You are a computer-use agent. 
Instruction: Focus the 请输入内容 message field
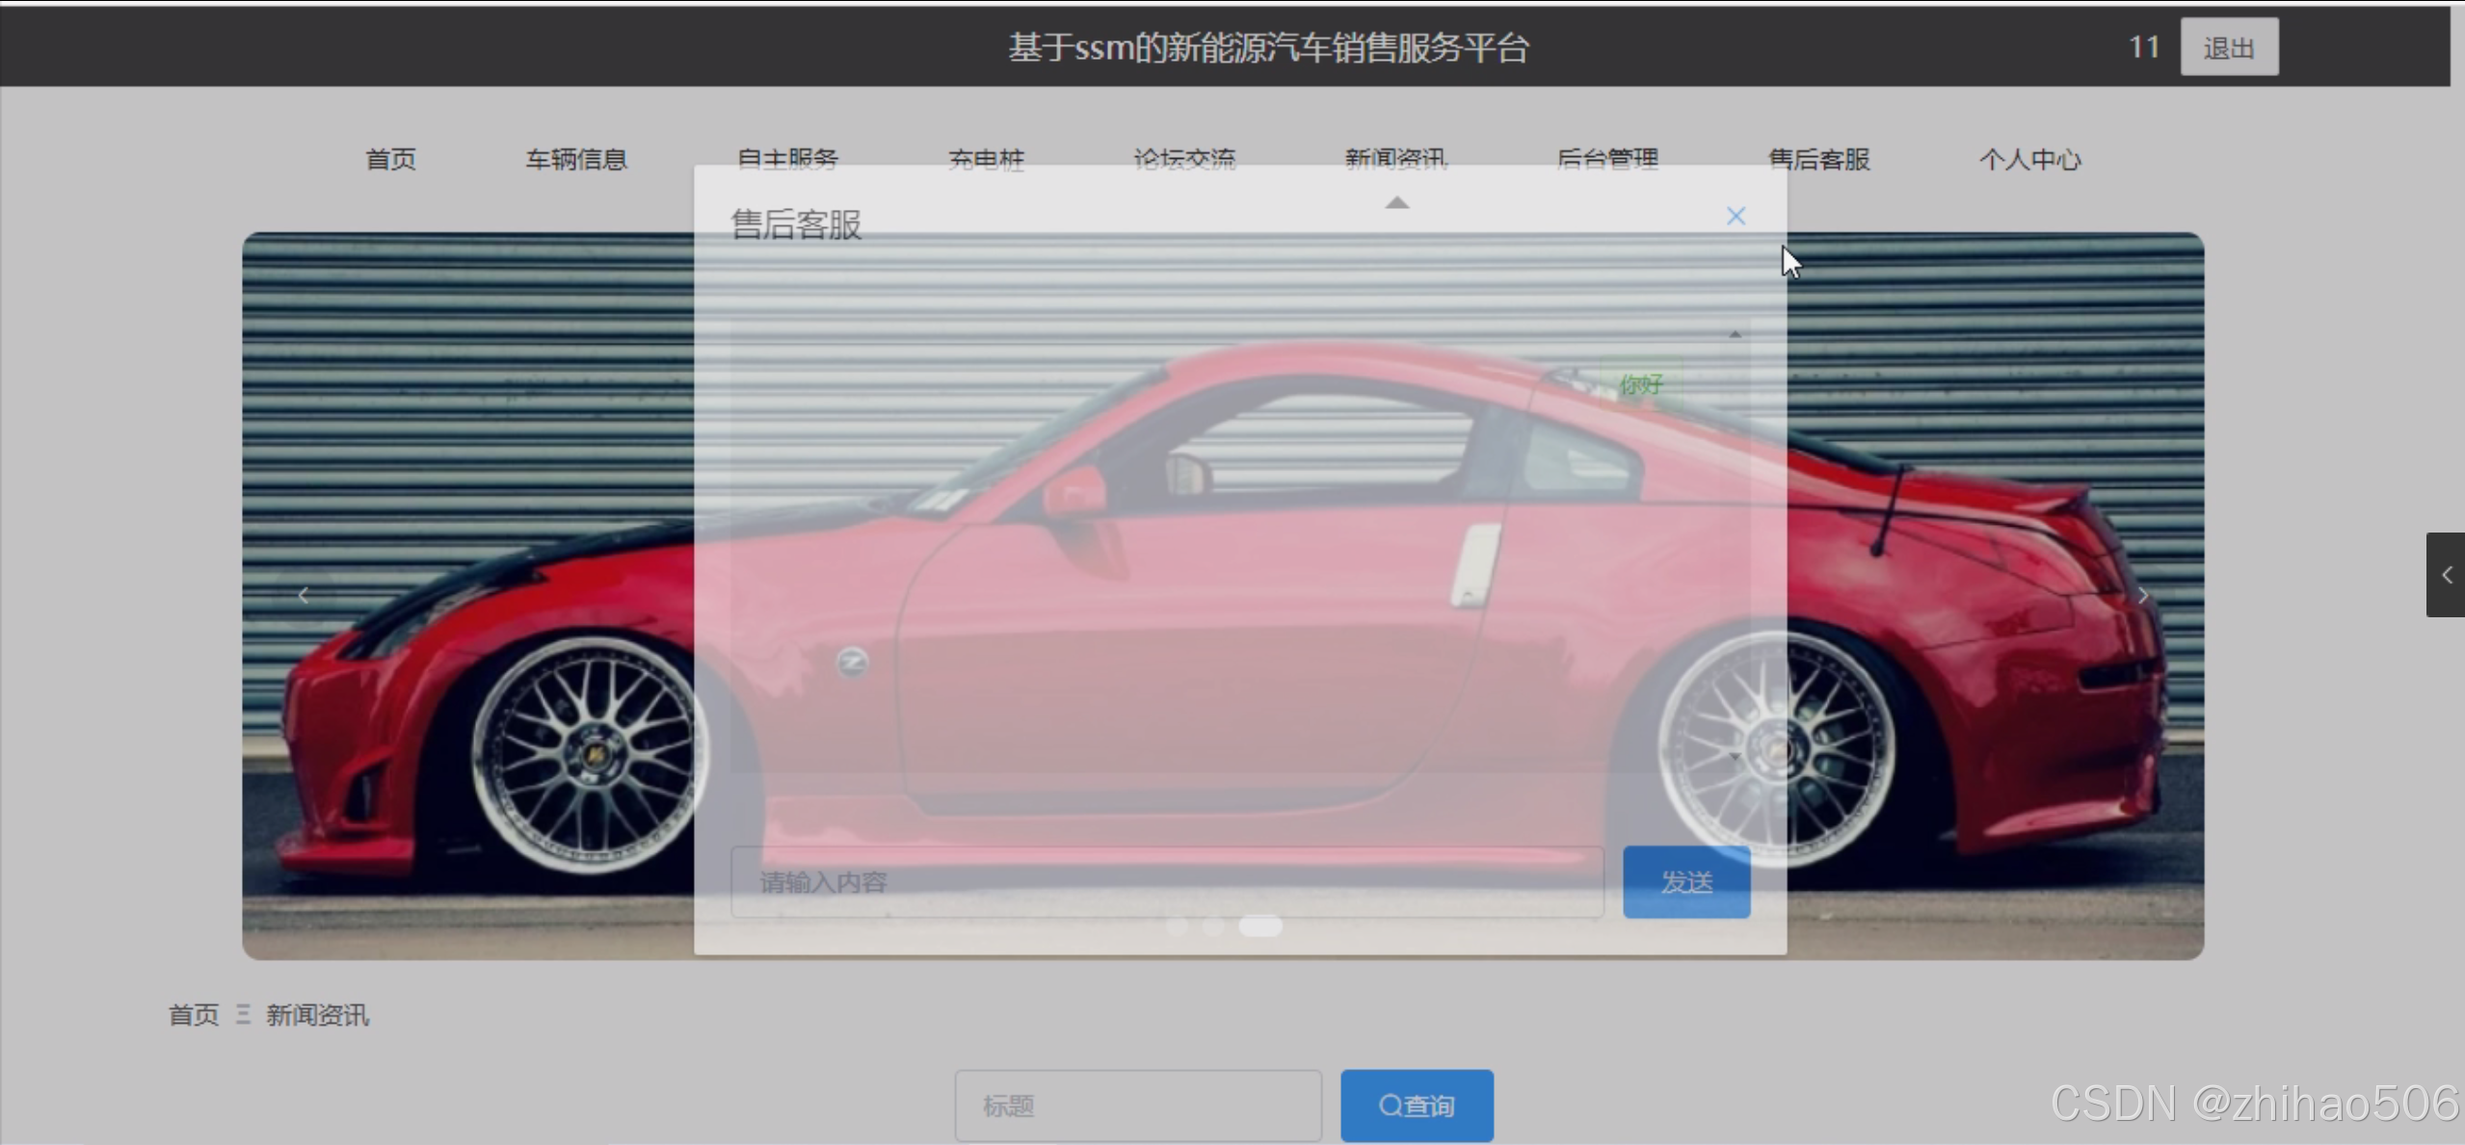[x=1166, y=882]
